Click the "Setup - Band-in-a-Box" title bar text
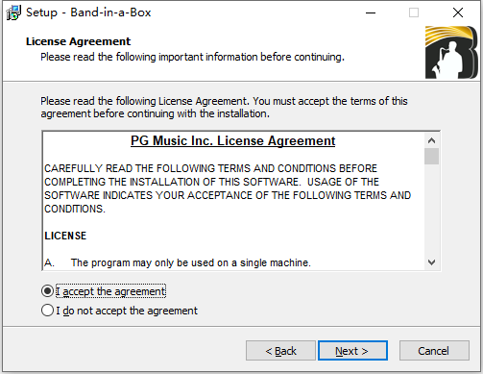This screenshot has width=483, height=374. (x=88, y=12)
